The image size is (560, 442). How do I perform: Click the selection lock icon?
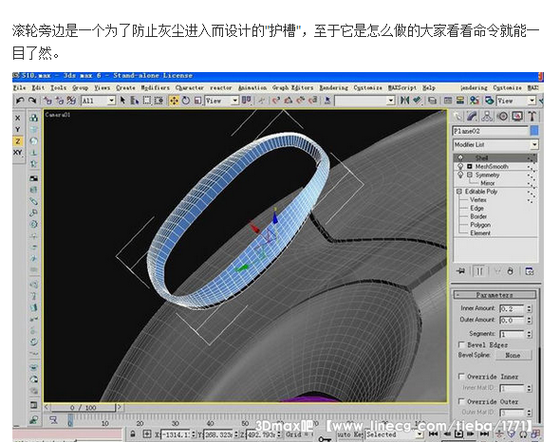(133, 434)
